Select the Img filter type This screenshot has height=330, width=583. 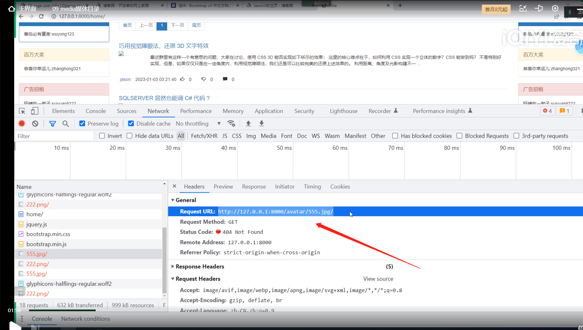pyautogui.click(x=251, y=136)
